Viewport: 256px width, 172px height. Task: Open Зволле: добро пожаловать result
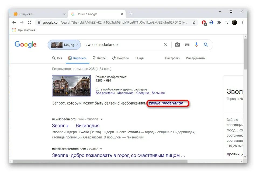point(119,155)
